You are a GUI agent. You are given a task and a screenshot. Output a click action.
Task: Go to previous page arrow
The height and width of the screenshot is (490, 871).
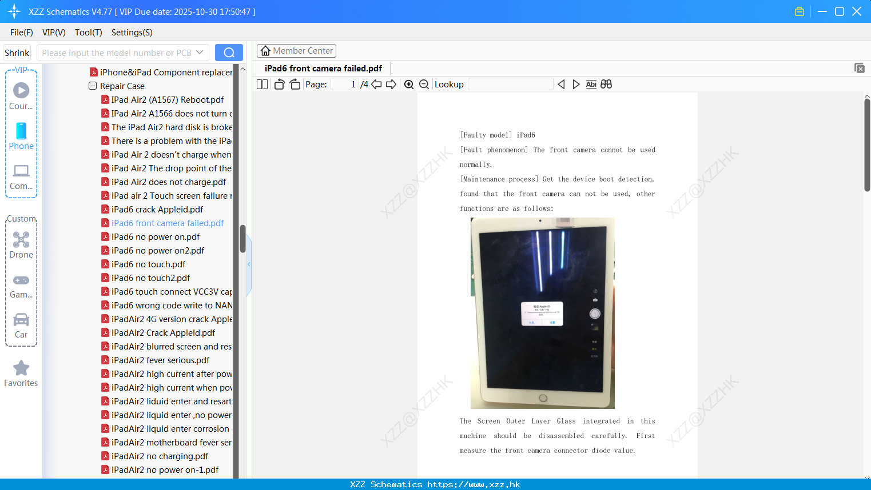[377, 84]
